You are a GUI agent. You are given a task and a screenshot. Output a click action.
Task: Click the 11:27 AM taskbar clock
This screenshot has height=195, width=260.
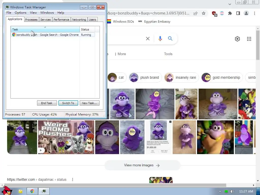246,191
